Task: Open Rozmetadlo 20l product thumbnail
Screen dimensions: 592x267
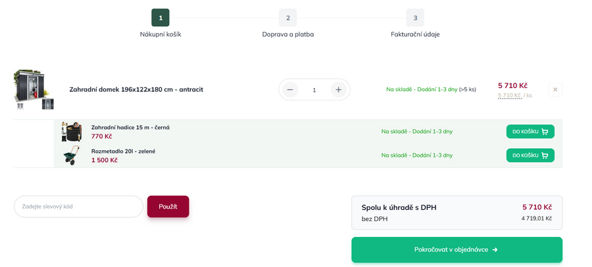Action: [71, 155]
